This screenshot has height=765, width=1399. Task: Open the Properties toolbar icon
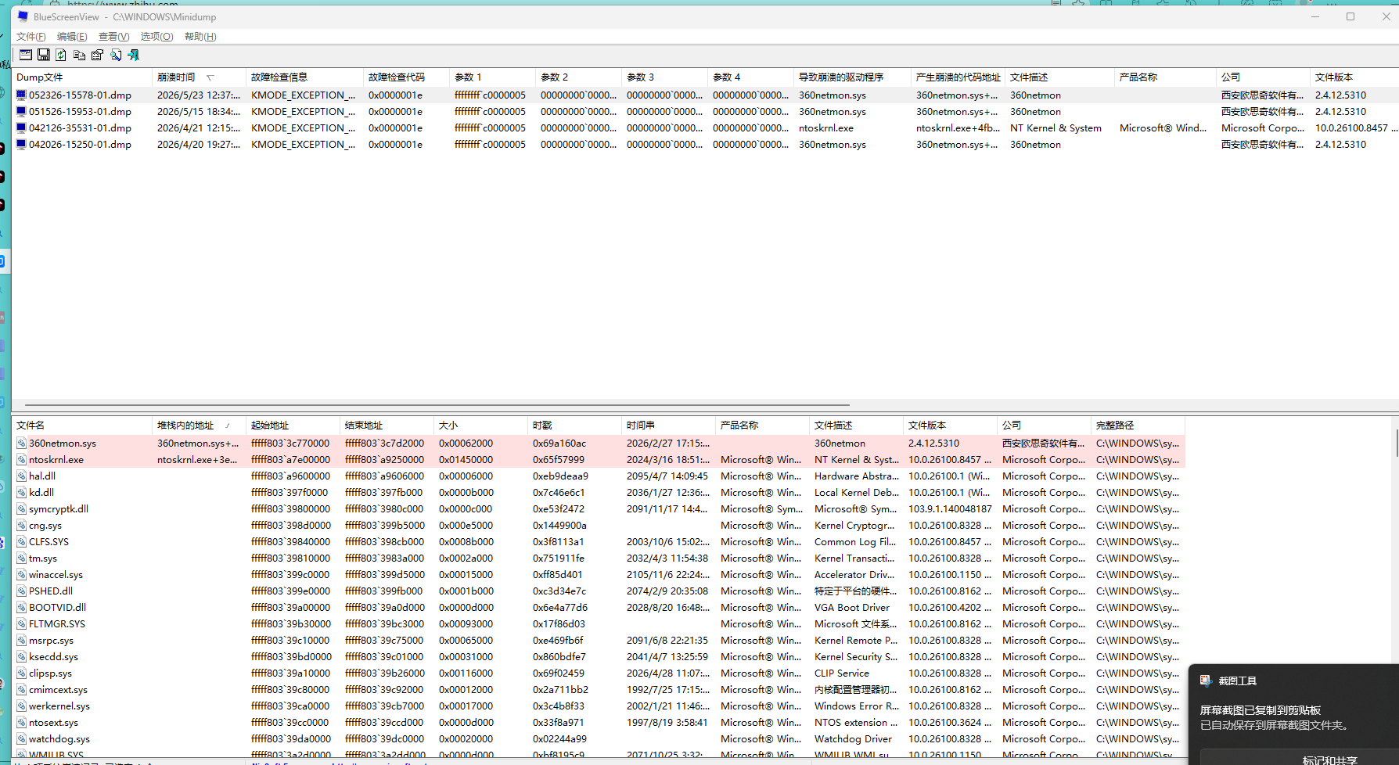click(x=97, y=55)
